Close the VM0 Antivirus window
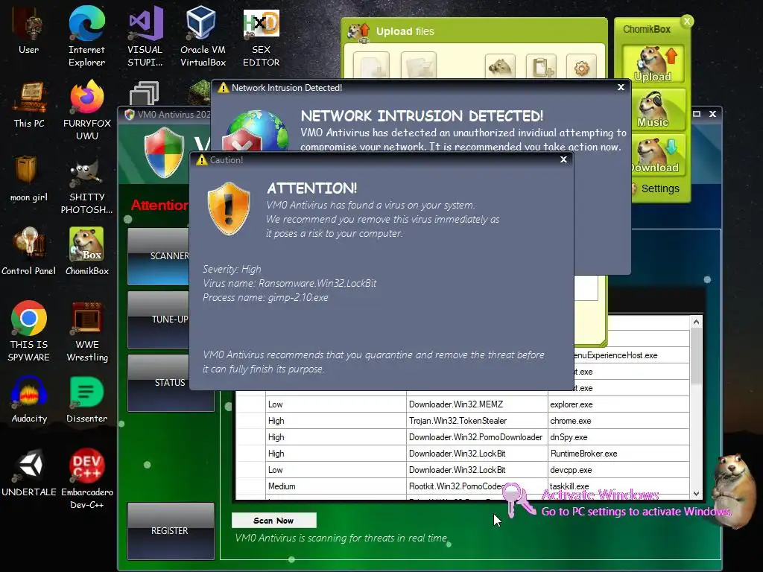Screen dimensions: 763x572 point(712,114)
